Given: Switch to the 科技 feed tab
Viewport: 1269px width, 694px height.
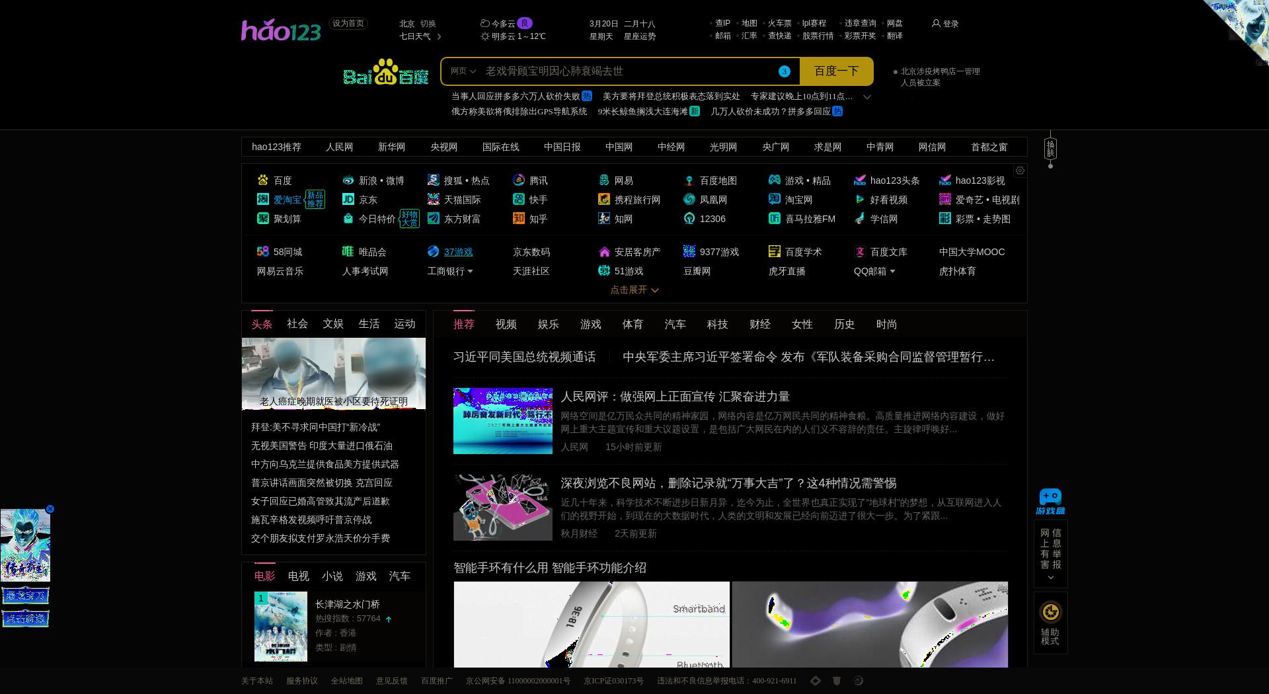Looking at the screenshot, I should [717, 325].
